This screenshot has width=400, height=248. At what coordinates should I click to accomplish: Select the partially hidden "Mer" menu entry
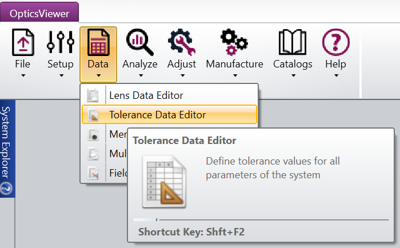pyautogui.click(x=117, y=134)
